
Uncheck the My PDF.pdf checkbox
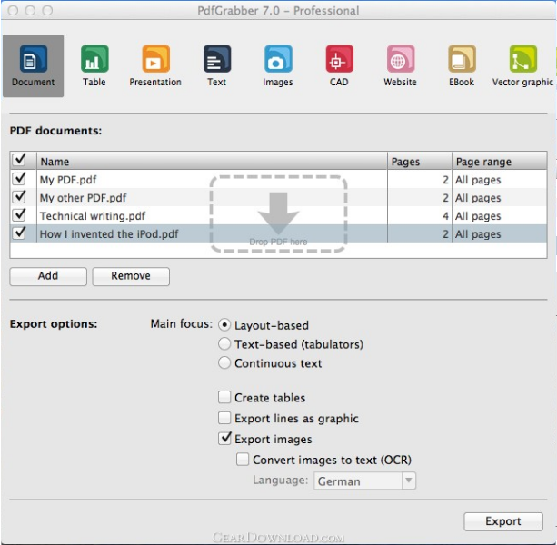(19, 178)
